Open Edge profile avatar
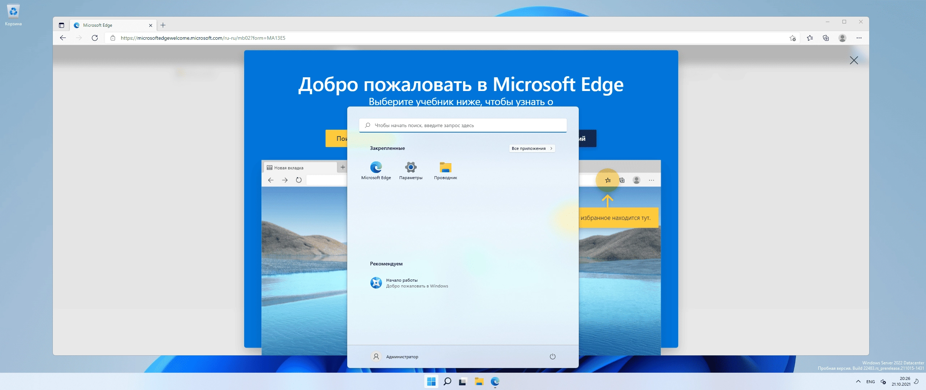The image size is (926, 390). click(842, 38)
